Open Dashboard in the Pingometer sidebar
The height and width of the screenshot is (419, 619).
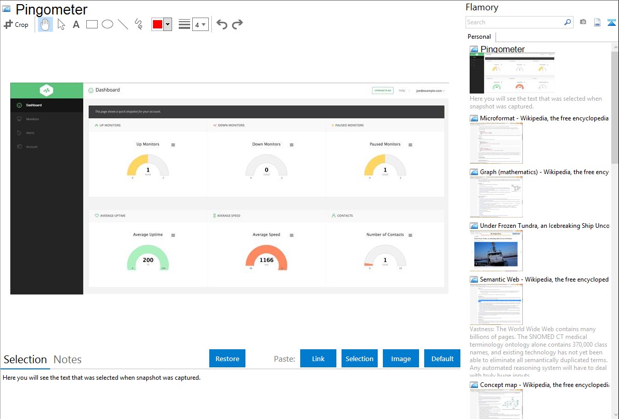47,105
